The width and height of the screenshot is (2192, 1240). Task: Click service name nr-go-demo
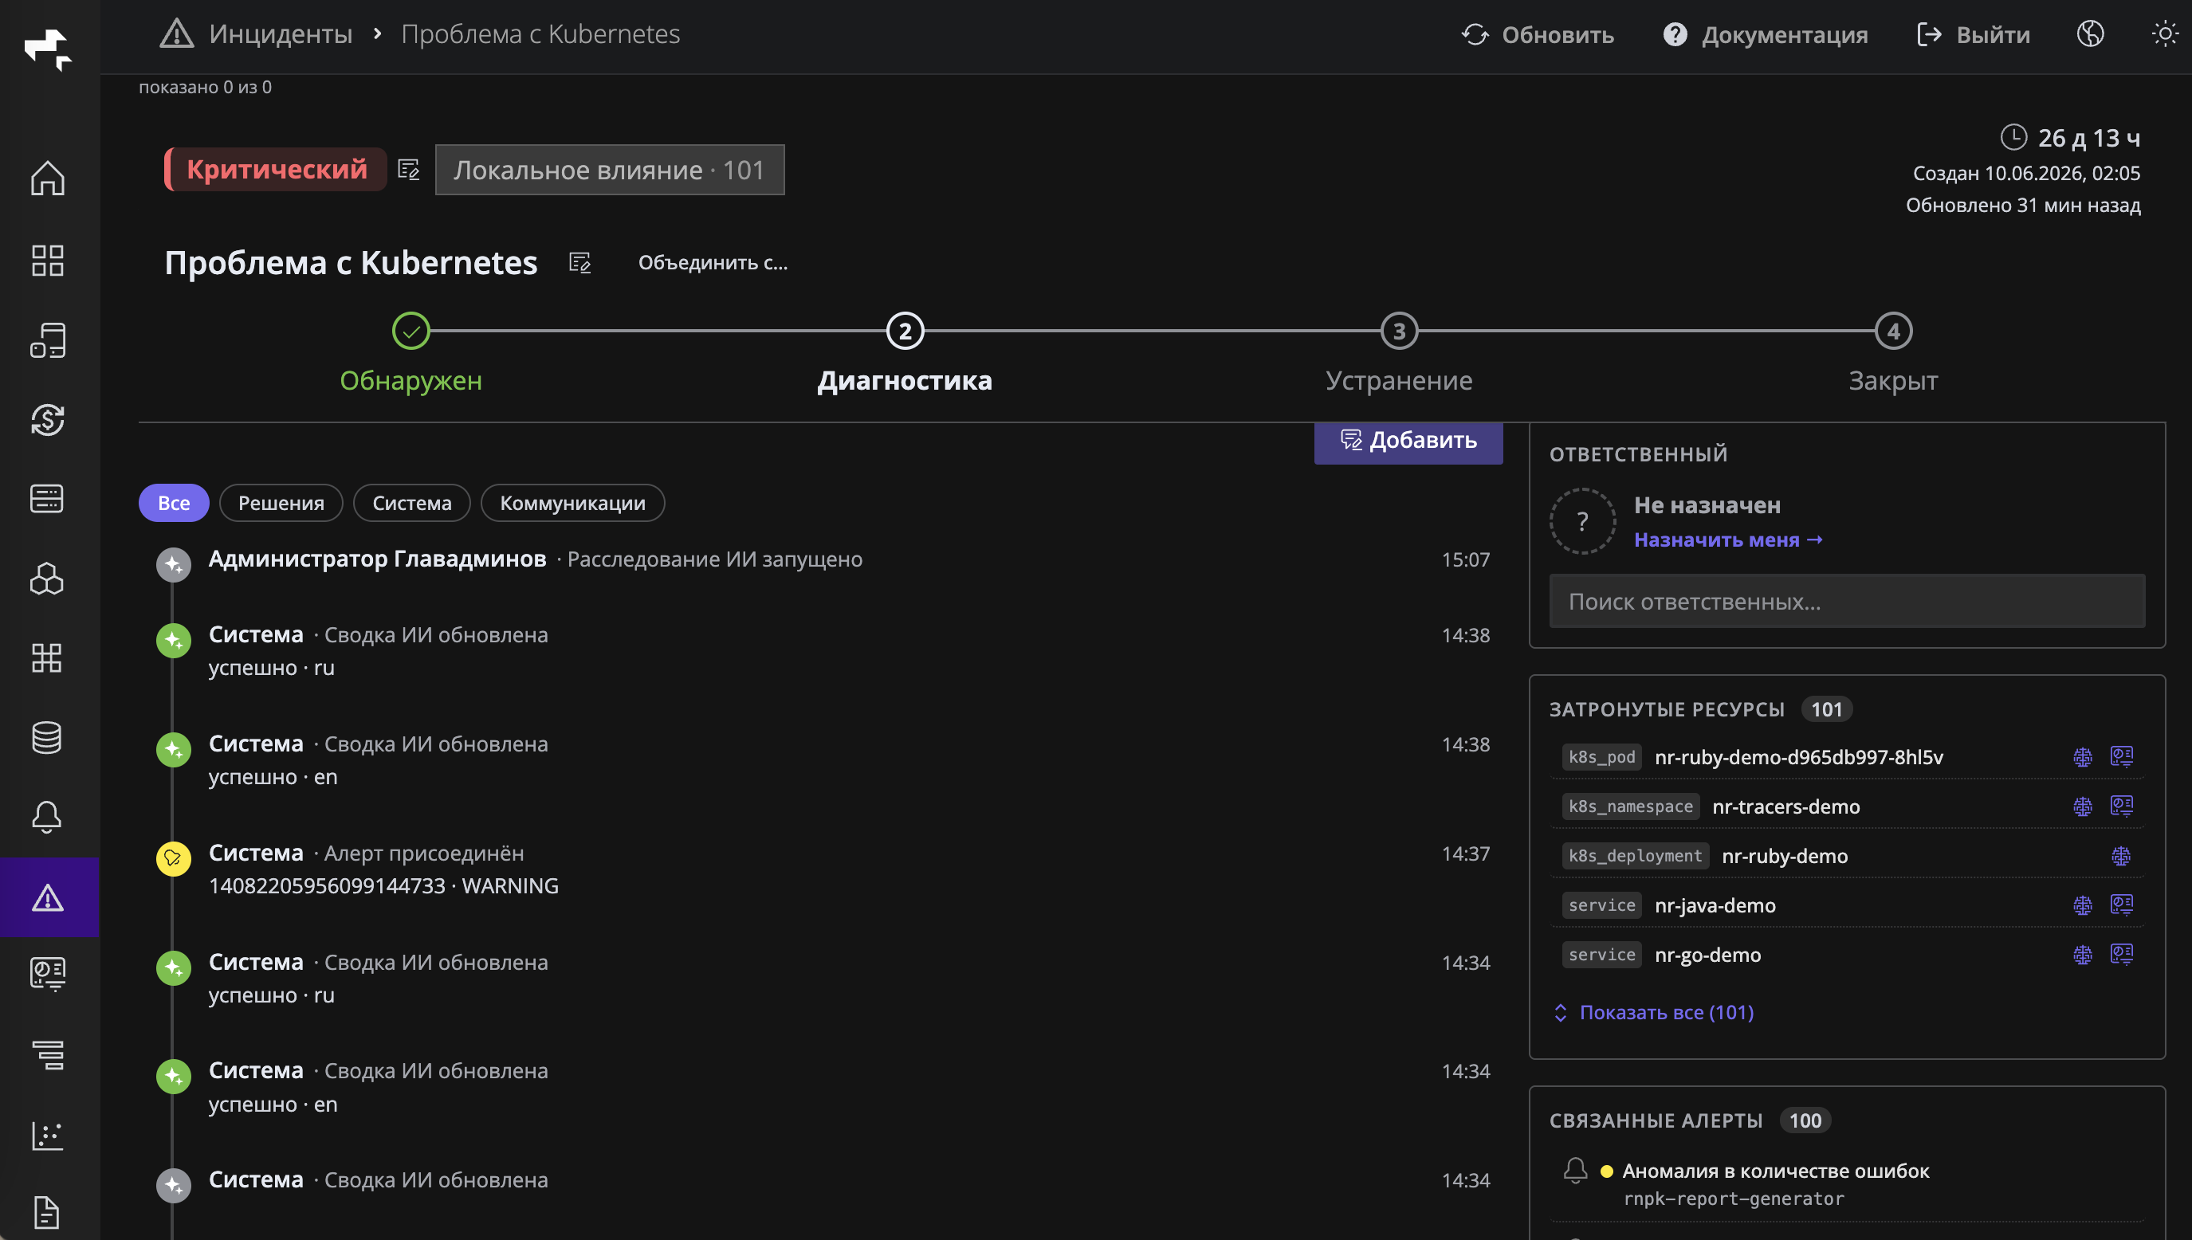click(1707, 954)
